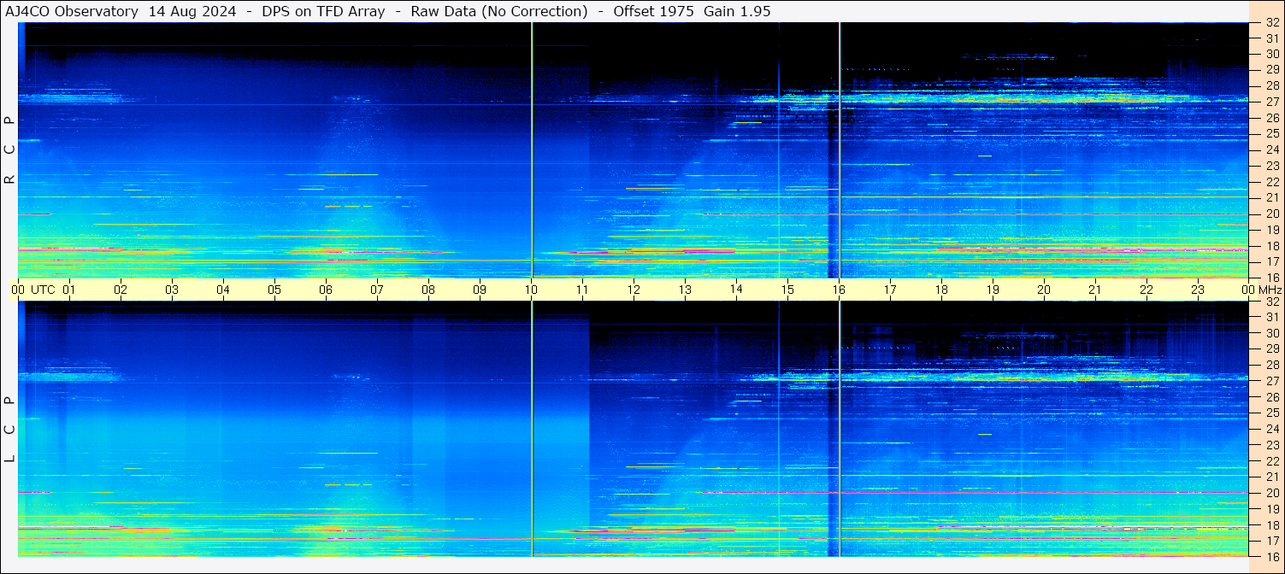Image resolution: width=1285 pixels, height=574 pixels.
Task: Click the 26 frequency tick on RCP scale
Action: (x=1272, y=118)
